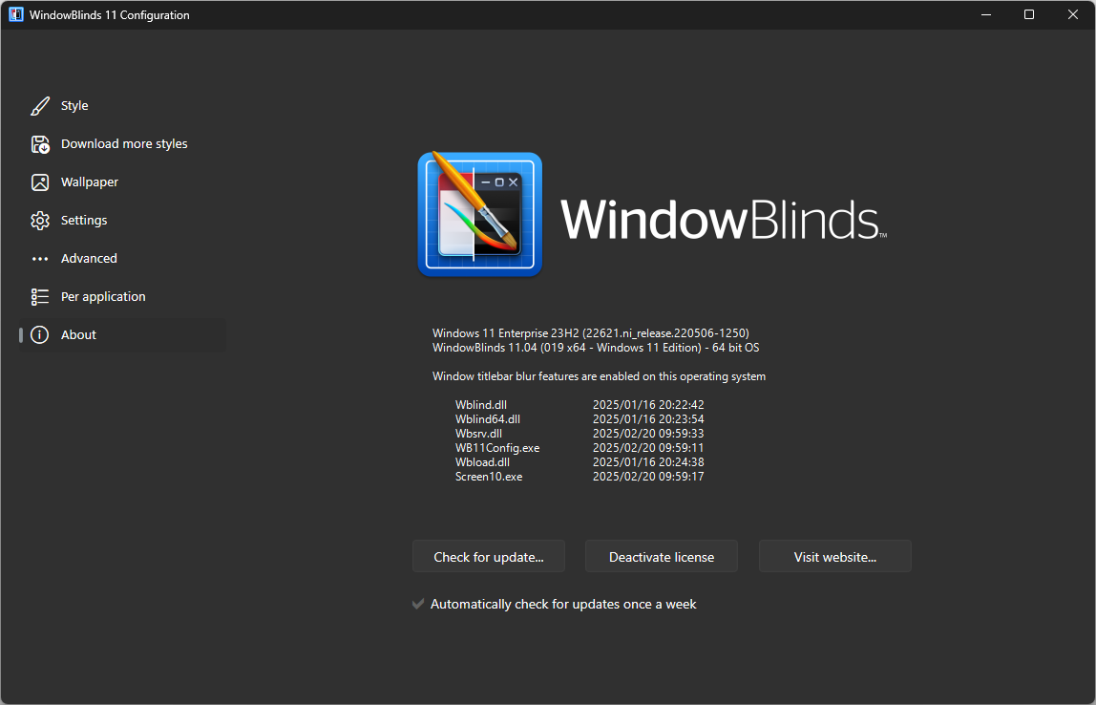Click the About info circle icon
The width and height of the screenshot is (1096, 705).
[40, 335]
